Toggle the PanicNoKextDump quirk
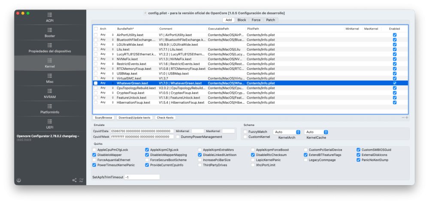Image resolution: width=429 pixels, height=204 pixels. [358, 160]
